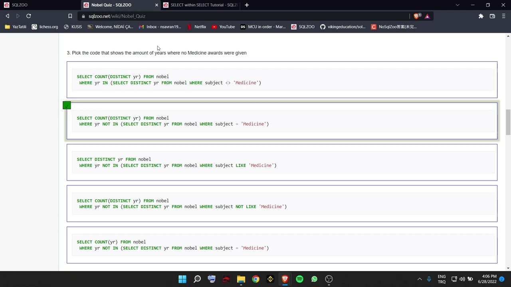Open WhatsApp from taskbar
511x287 pixels.
click(x=314, y=279)
